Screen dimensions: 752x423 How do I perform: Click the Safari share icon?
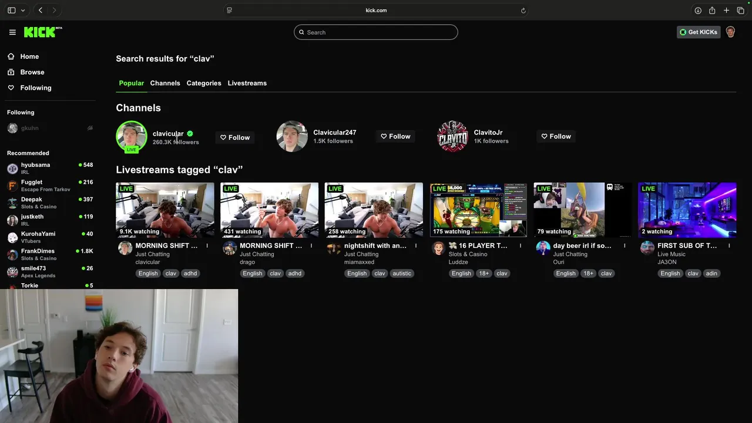[x=712, y=10]
